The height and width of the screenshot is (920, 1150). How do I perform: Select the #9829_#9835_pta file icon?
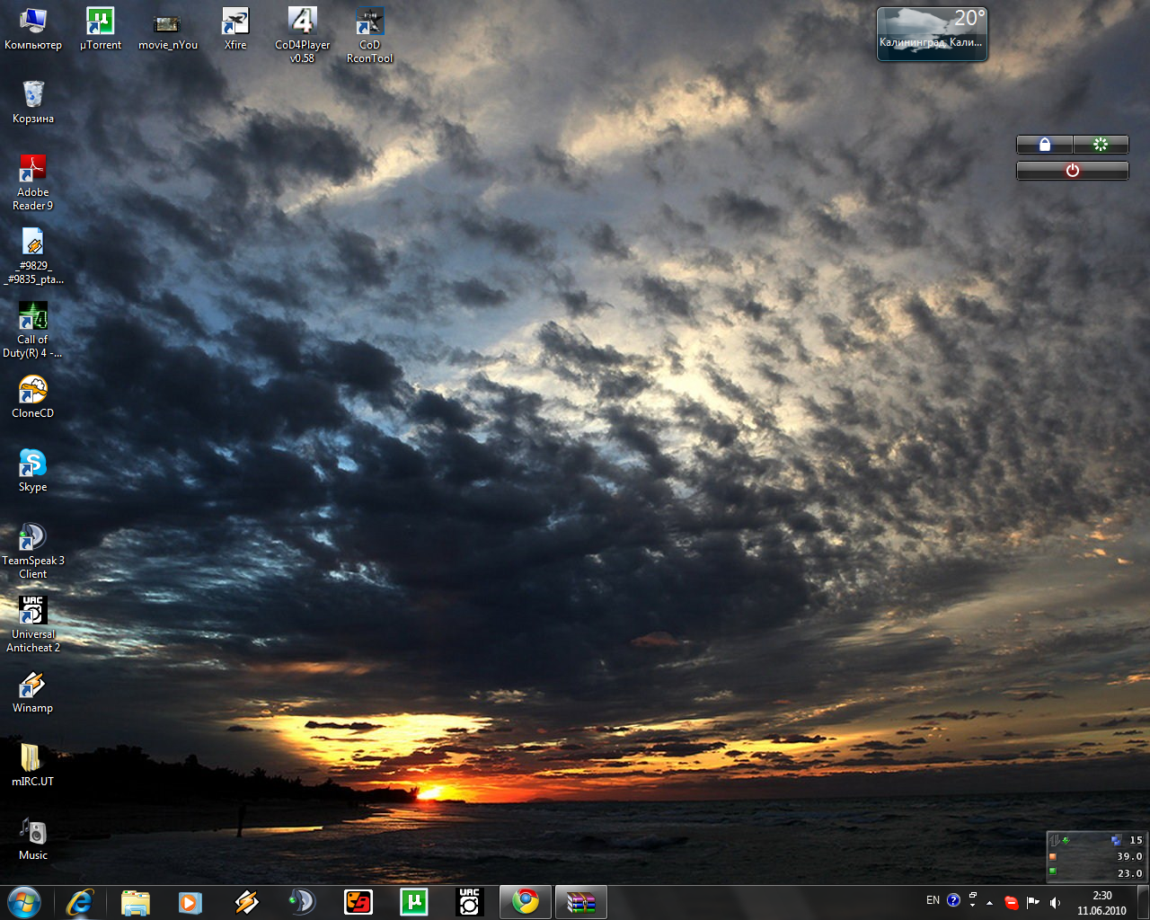(x=33, y=256)
